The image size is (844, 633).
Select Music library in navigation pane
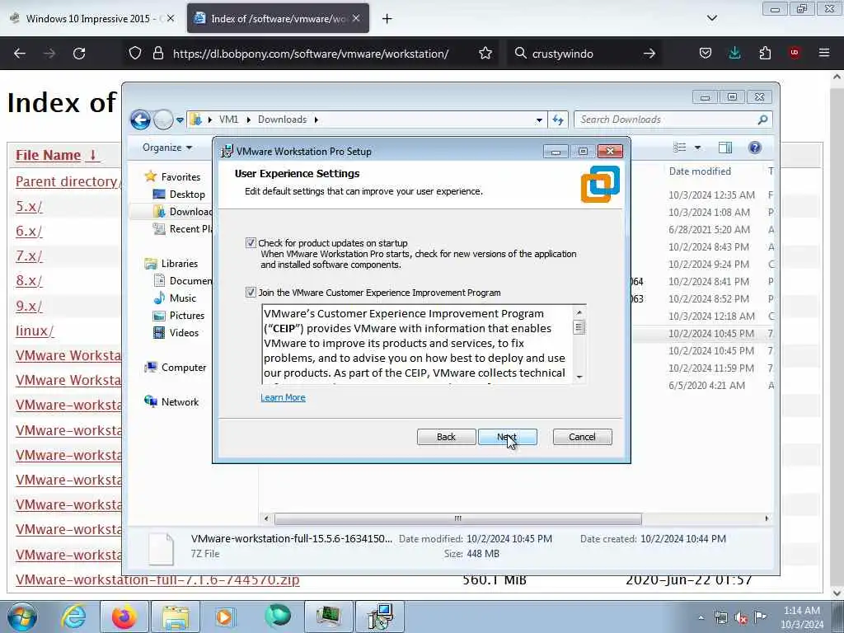pos(182,298)
